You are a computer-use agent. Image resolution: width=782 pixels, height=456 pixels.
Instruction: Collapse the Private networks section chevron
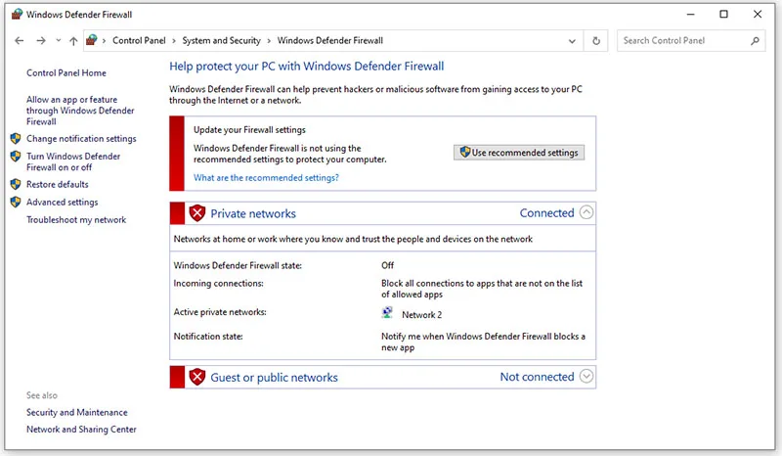586,212
